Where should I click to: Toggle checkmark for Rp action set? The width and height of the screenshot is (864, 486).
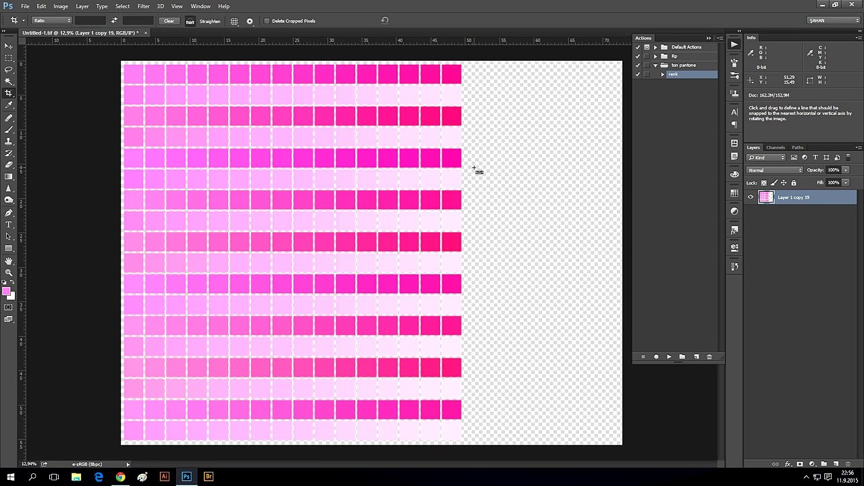tap(638, 56)
